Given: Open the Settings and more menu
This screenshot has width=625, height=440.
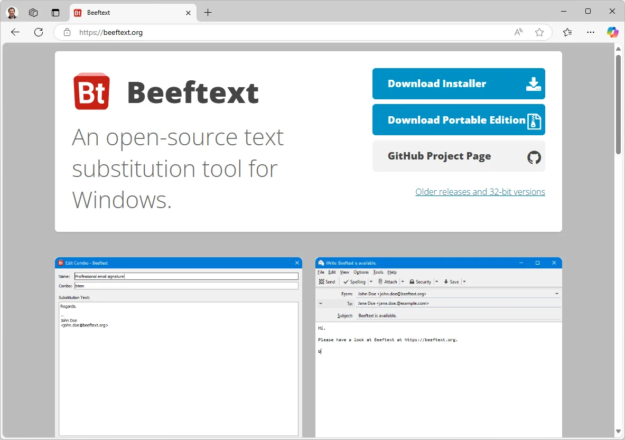Looking at the screenshot, I should (x=591, y=32).
